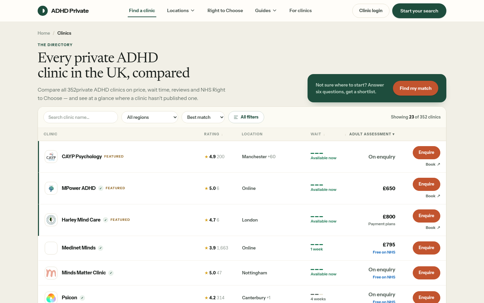Click Nottingham location text
The image size is (484, 303).
pyautogui.click(x=254, y=273)
